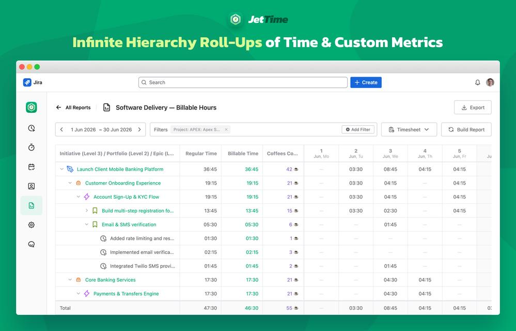Click the Total regular time 47:30

(210, 308)
